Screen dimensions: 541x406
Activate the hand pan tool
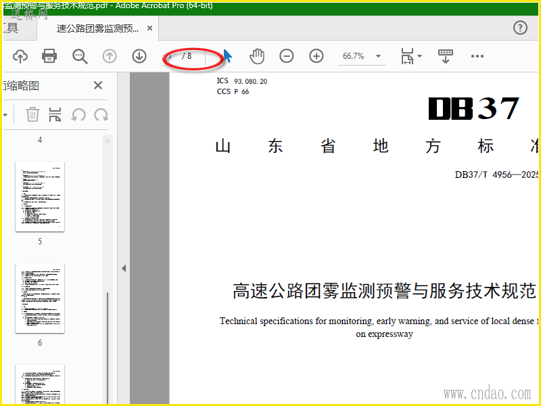point(257,56)
